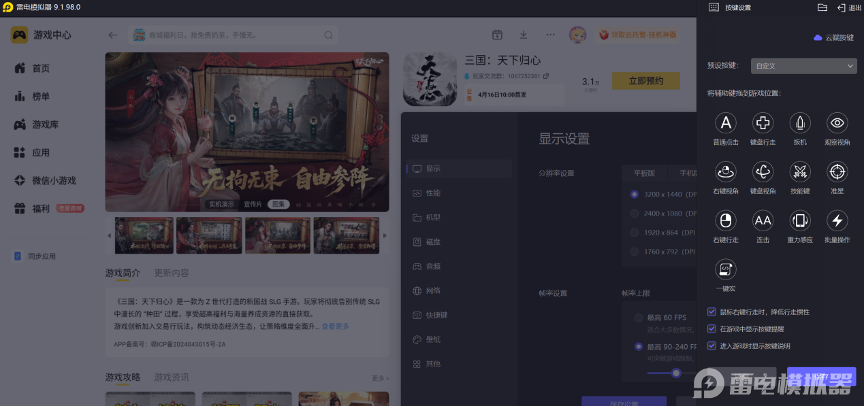The image size is (864, 406).
Task: Select the 扳机 trigger key icon
Action: pyautogui.click(x=800, y=122)
